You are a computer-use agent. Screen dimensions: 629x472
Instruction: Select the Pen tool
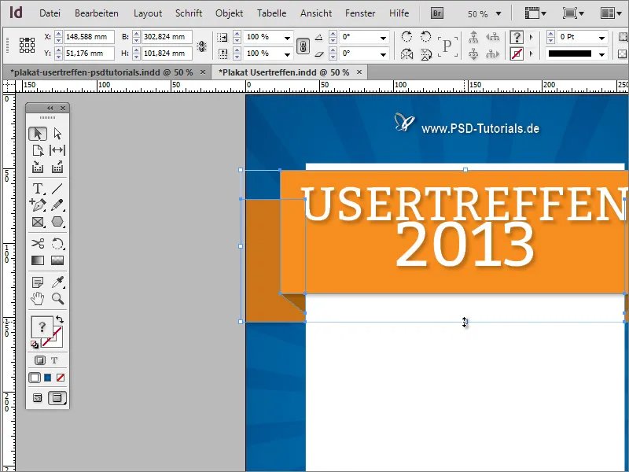(x=38, y=205)
